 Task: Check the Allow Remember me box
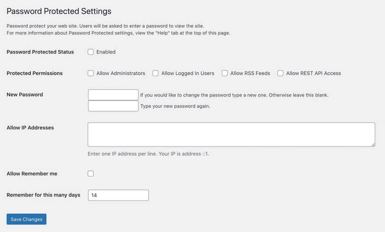91,173
